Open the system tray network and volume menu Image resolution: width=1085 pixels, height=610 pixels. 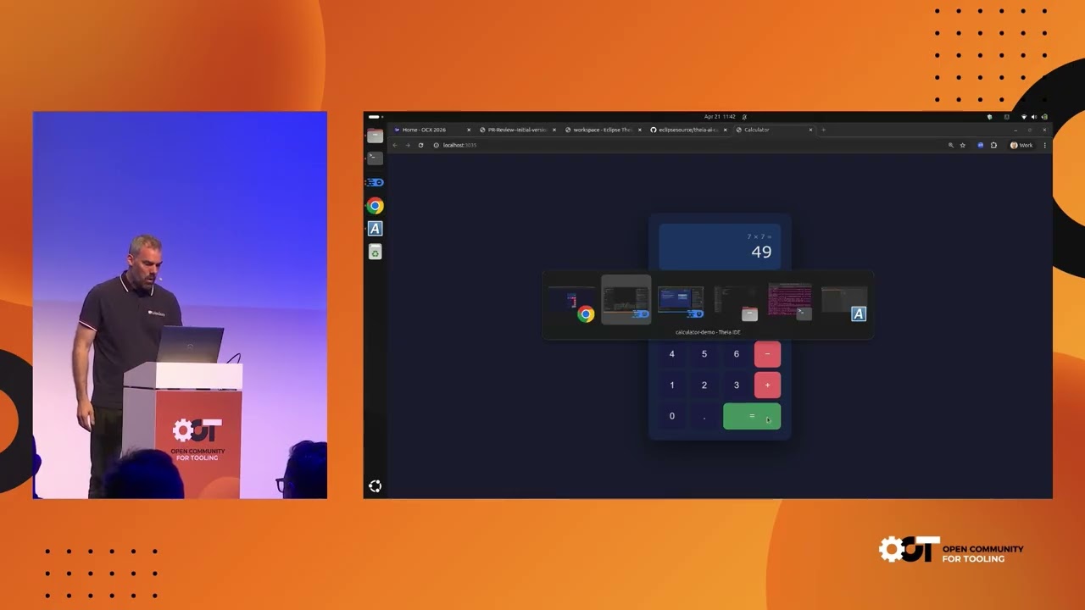1033,117
